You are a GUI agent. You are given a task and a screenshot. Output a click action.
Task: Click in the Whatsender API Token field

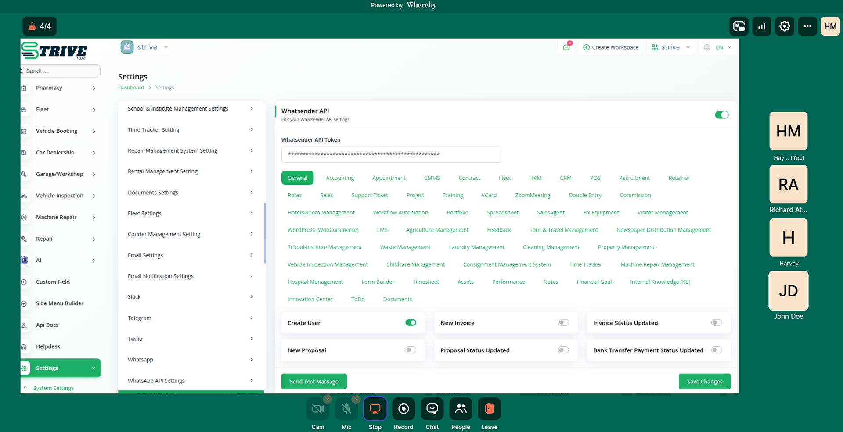pos(391,154)
